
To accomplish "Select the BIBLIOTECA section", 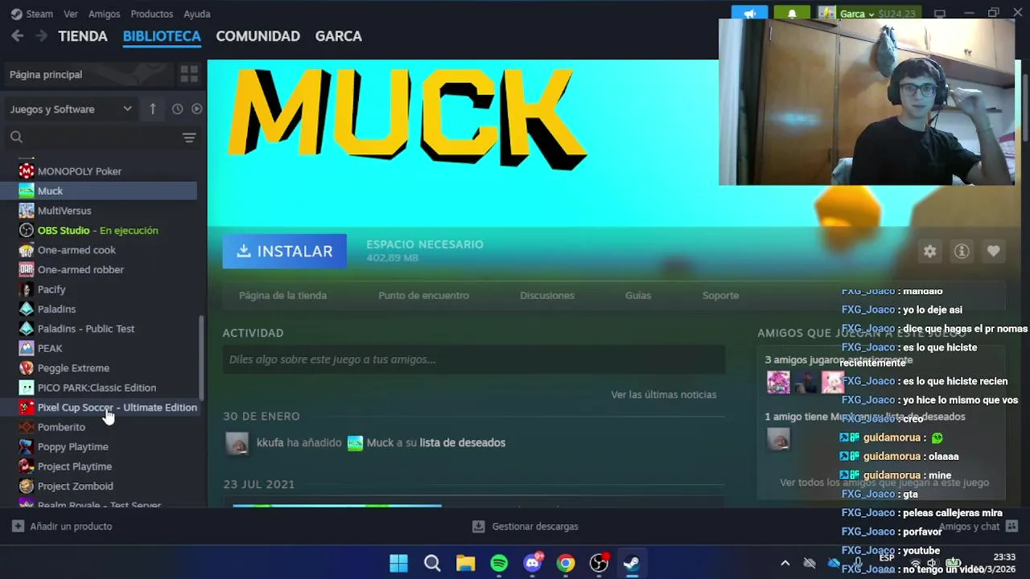I will point(162,36).
